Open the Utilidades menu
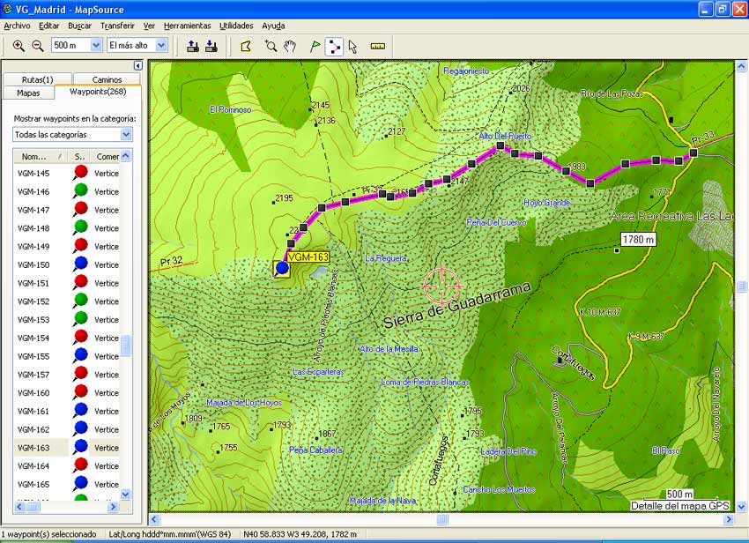Viewport: 749px width, 543px height. click(236, 26)
